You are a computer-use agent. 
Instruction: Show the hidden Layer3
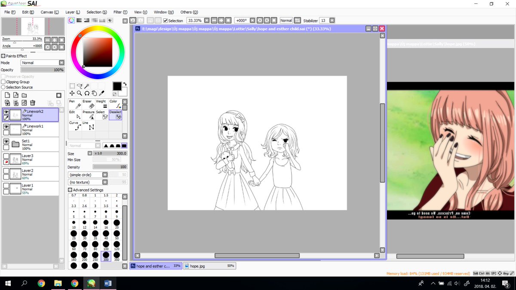pyautogui.click(x=6, y=156)
